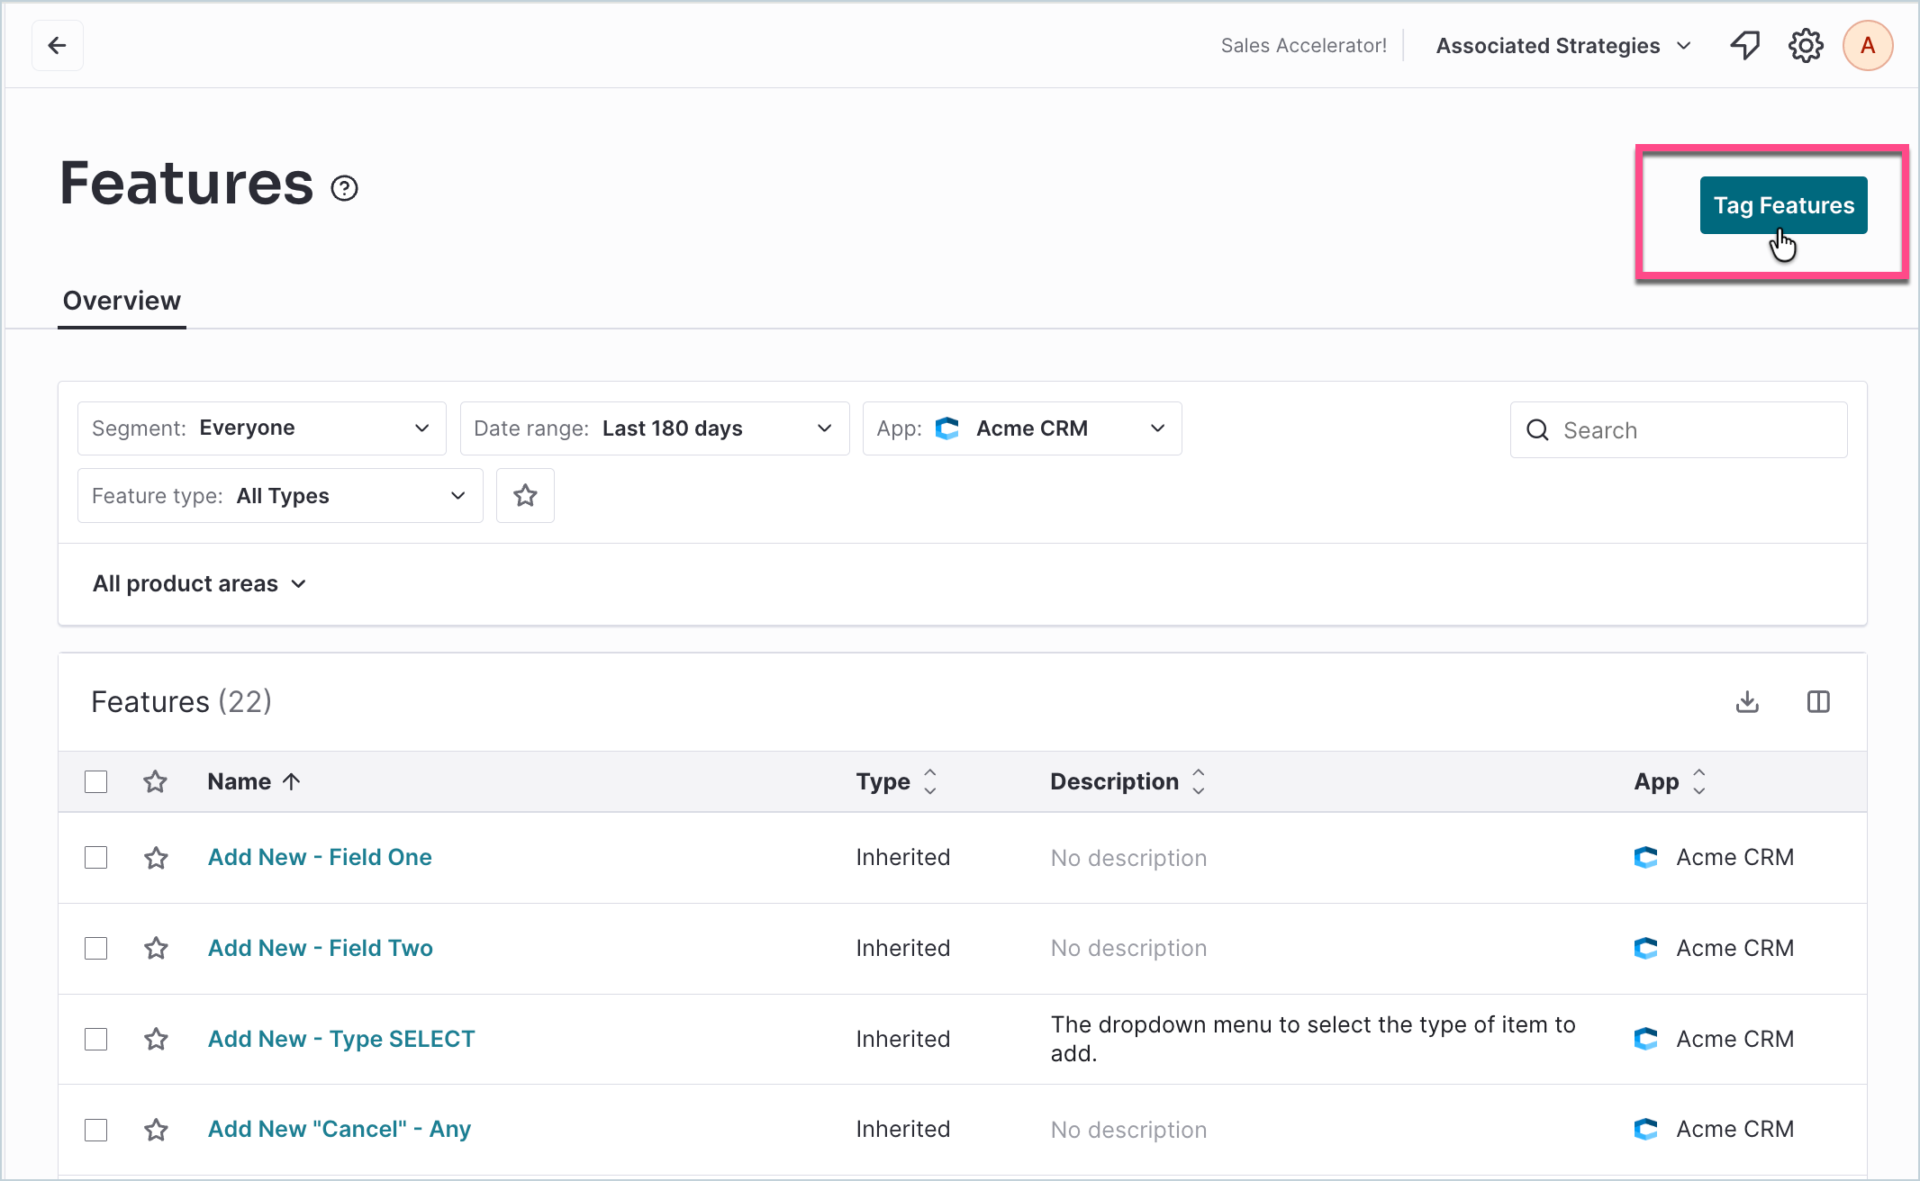
Task: Select the Overview tab
Action: [122, 301]
